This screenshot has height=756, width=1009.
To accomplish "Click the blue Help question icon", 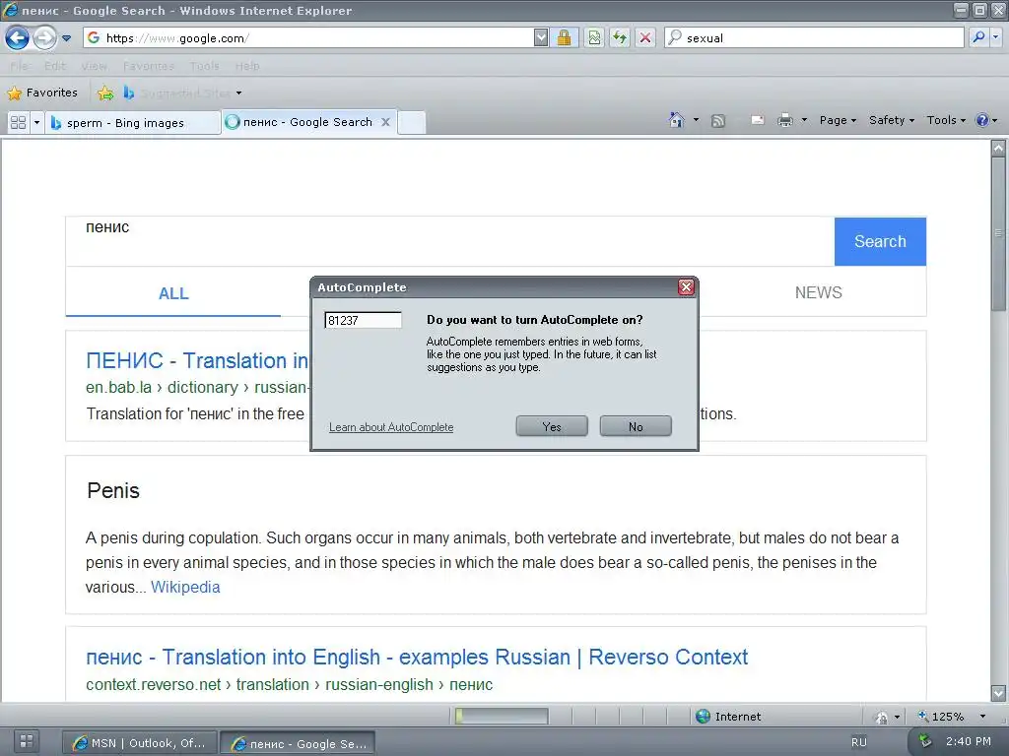I will click(982, 120).
